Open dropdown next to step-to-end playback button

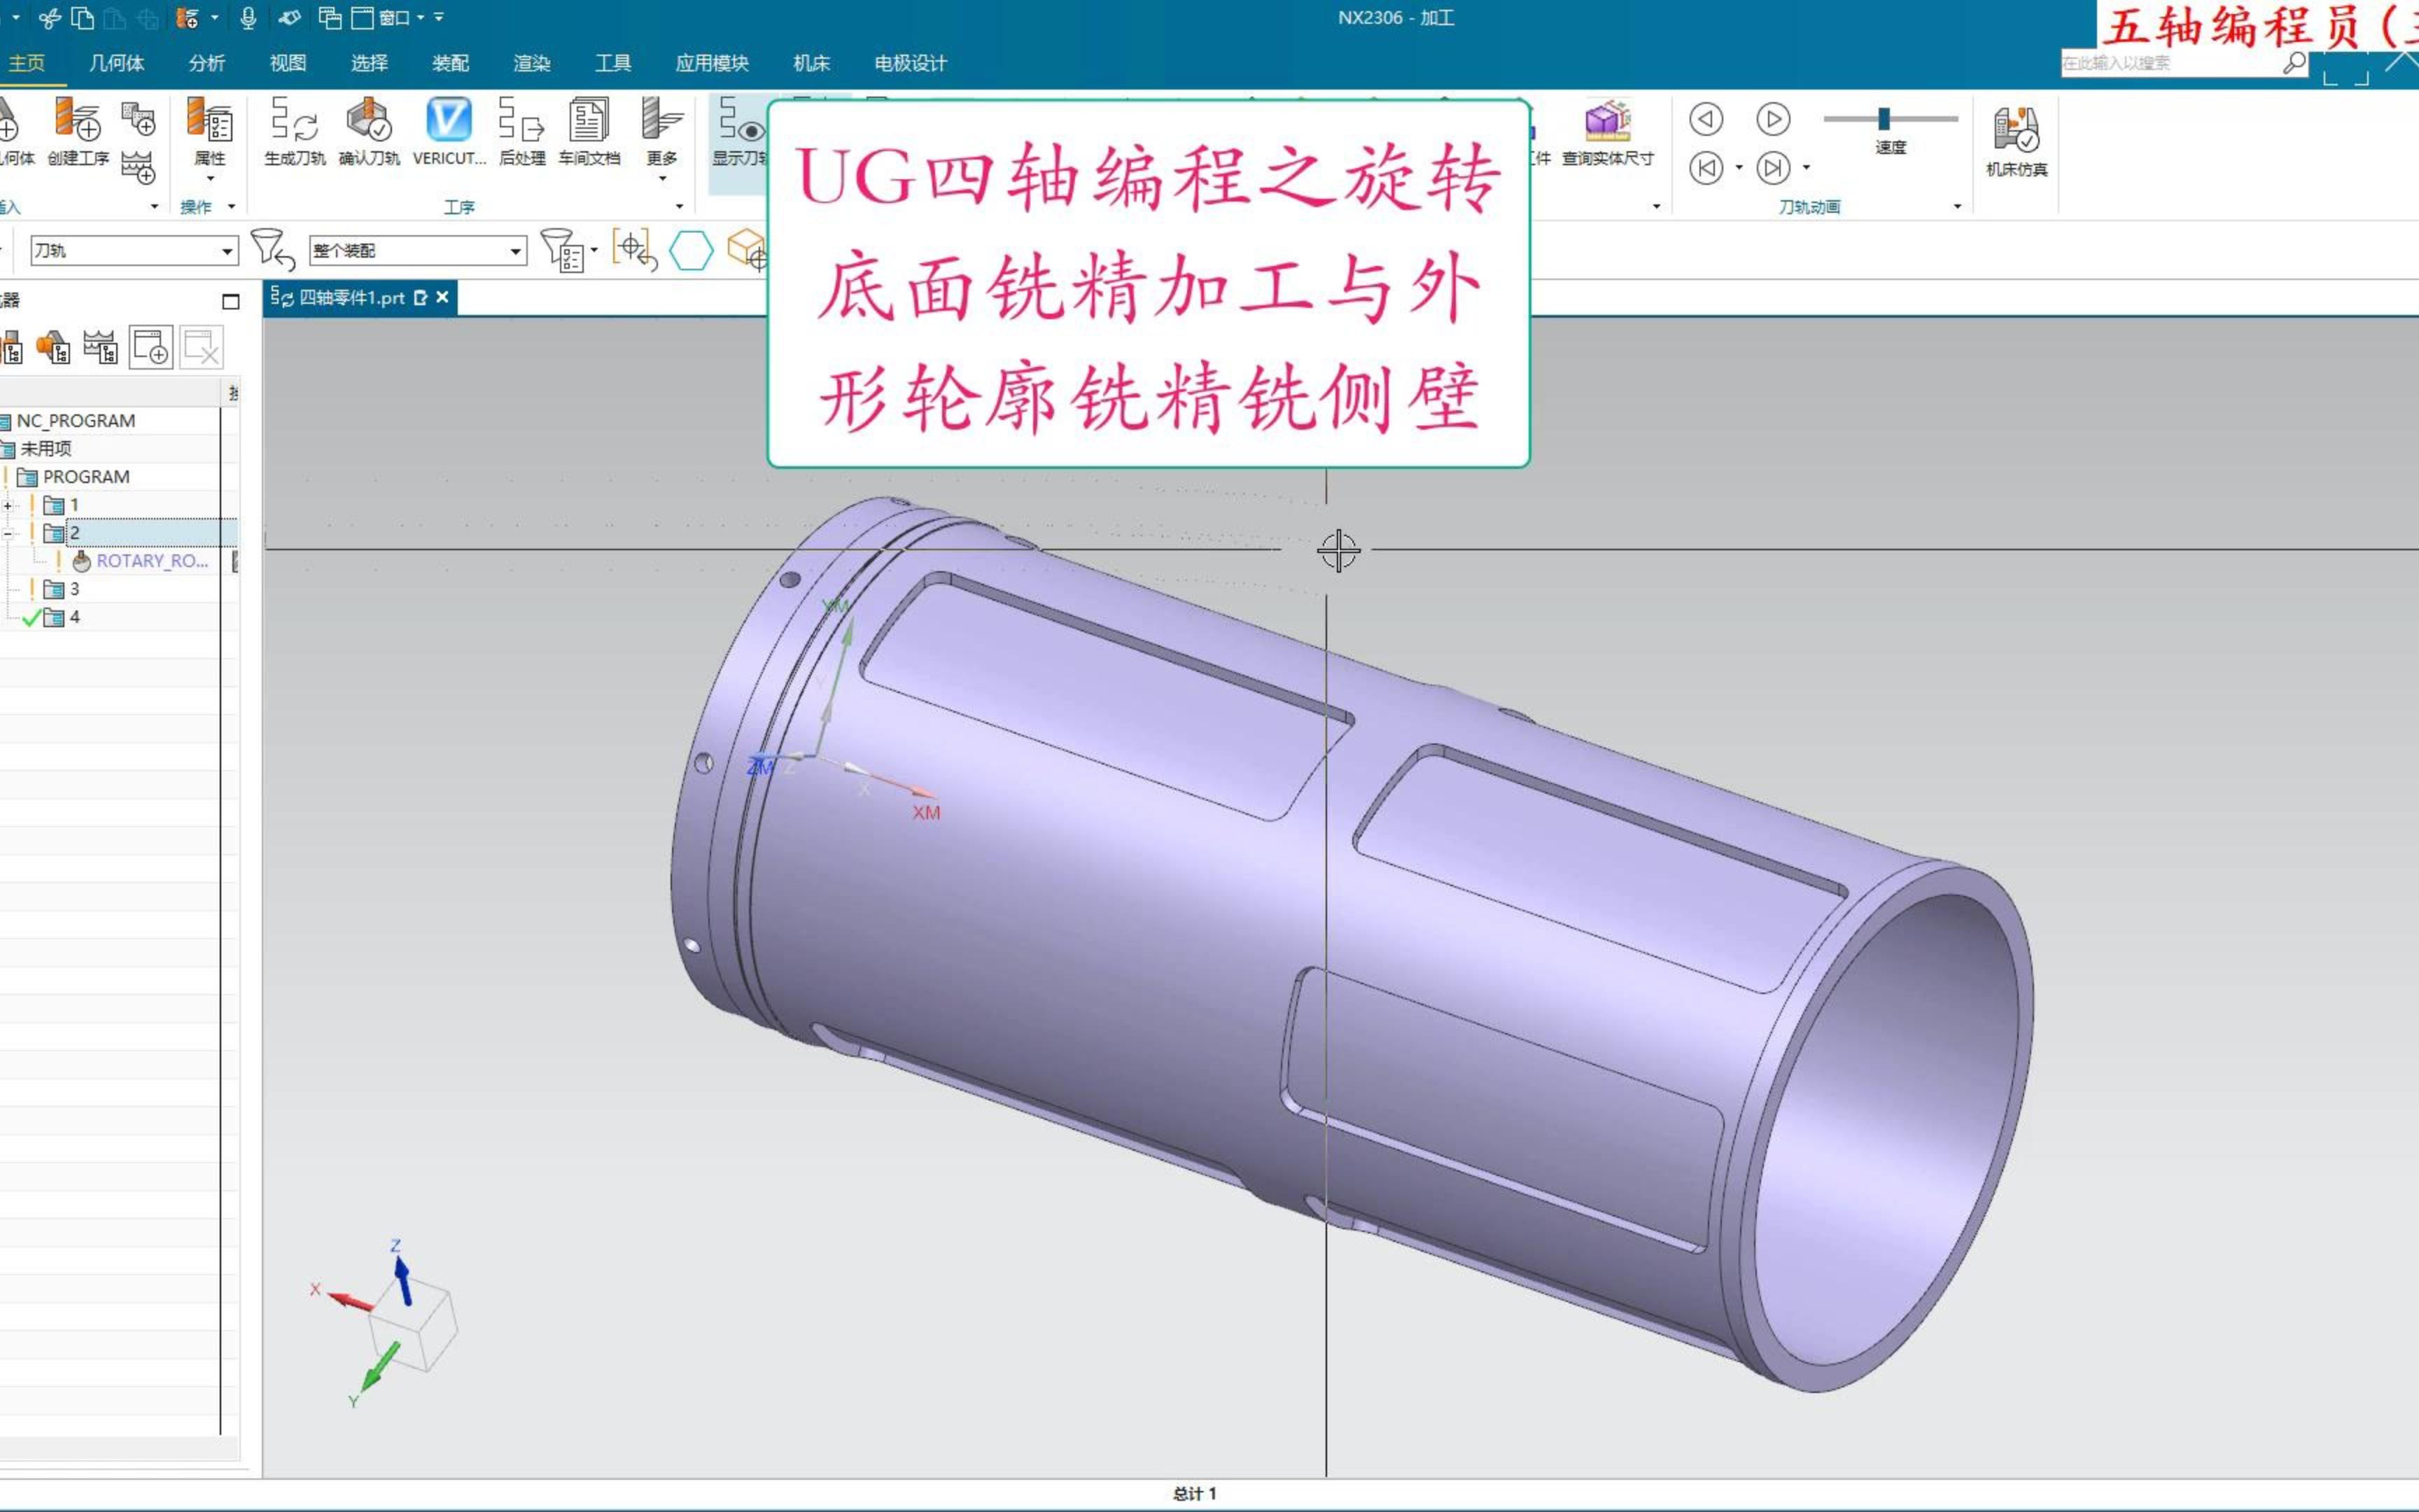1807,168
